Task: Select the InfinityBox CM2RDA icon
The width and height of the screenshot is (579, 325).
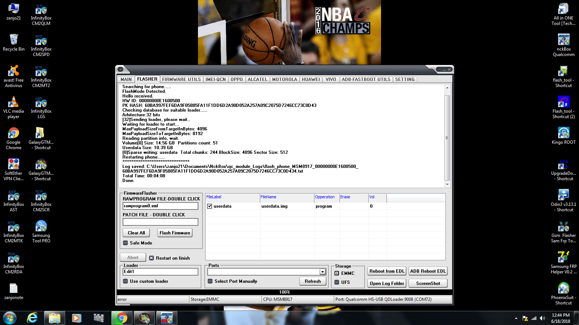Action: (x=14, y=263)
